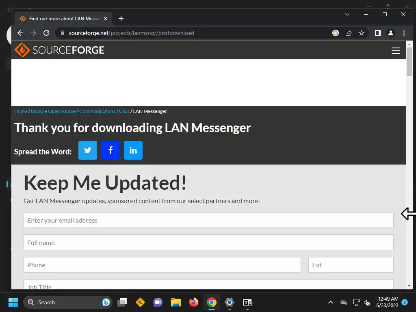The image size is (416, 312).
Task: Close the LAN Messenger tab
Action: [x=106, y=19]
